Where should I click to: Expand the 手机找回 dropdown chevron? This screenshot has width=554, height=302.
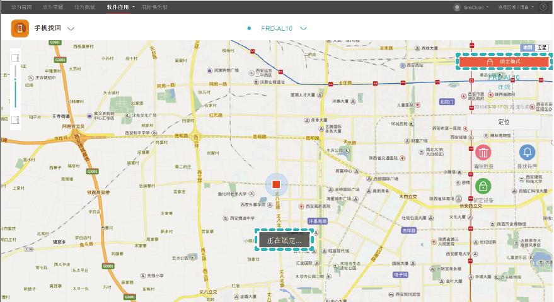(71, 29)
